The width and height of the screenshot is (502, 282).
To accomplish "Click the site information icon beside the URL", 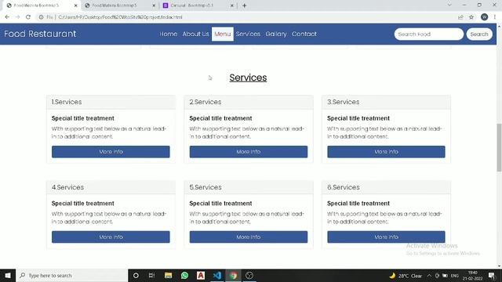I will [41, 17].
